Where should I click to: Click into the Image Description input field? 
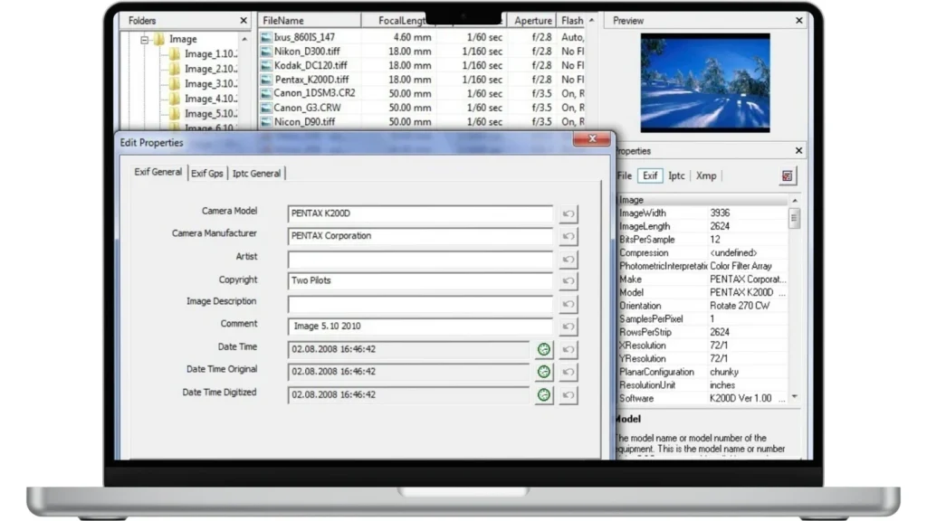420,304
